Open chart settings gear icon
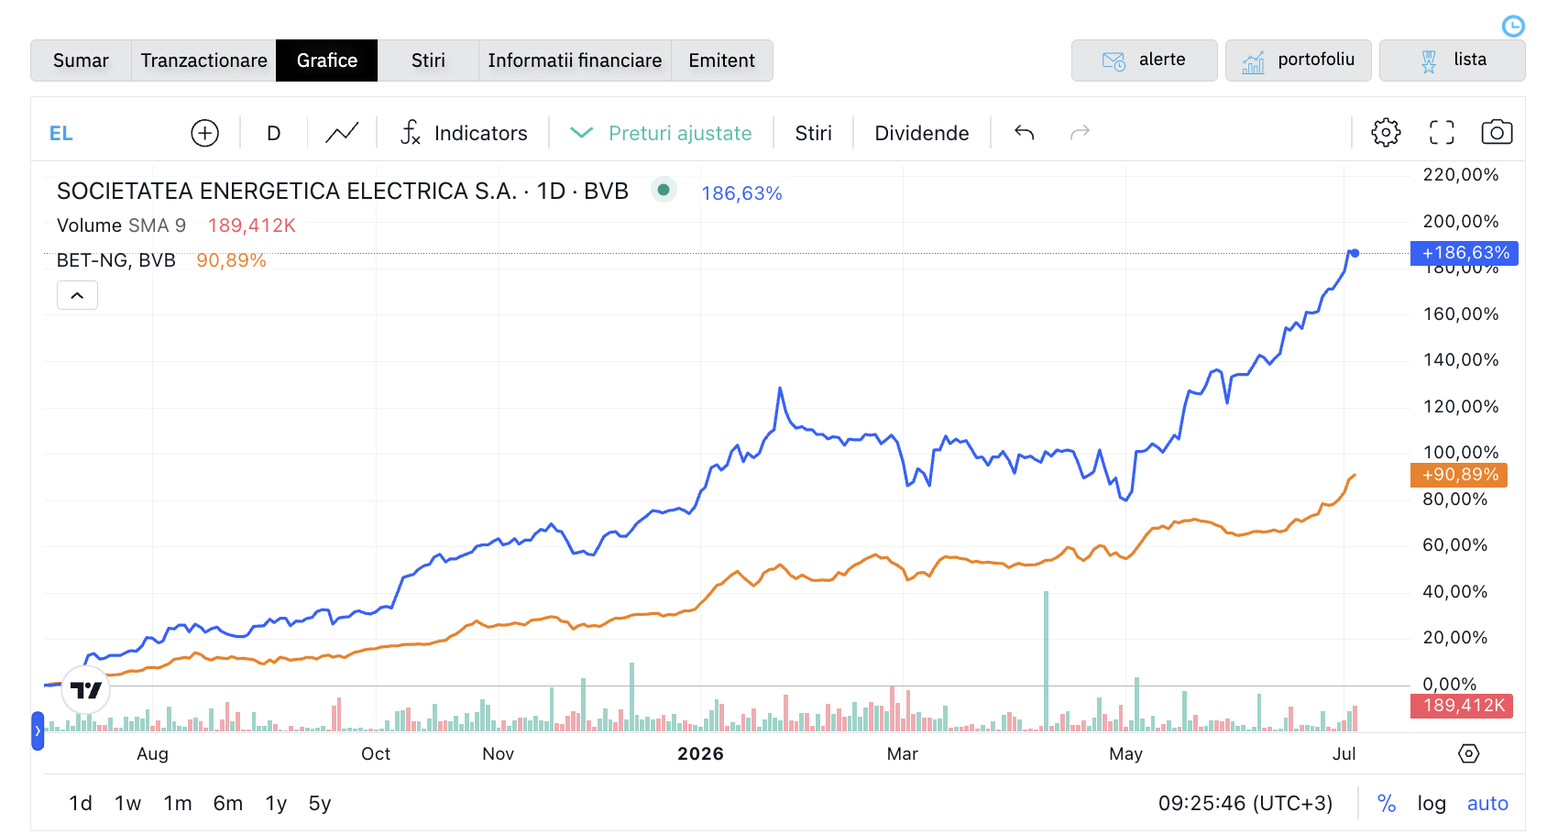 1386,133
